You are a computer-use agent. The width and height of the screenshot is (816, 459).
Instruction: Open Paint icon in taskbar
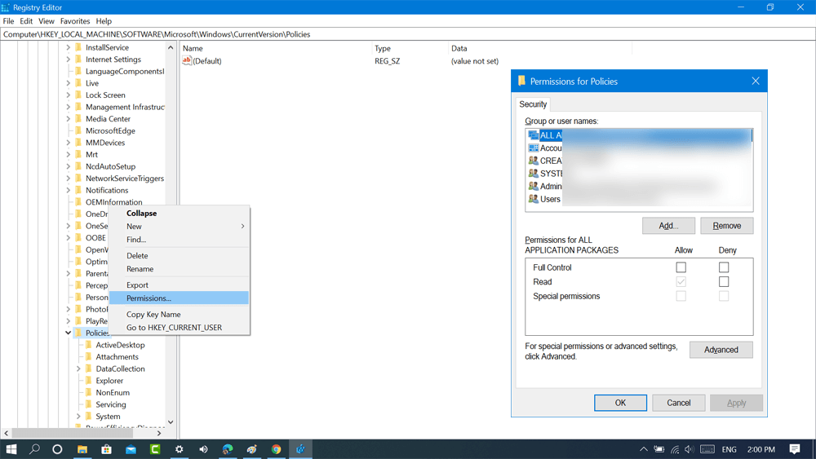tap(252, 449)
